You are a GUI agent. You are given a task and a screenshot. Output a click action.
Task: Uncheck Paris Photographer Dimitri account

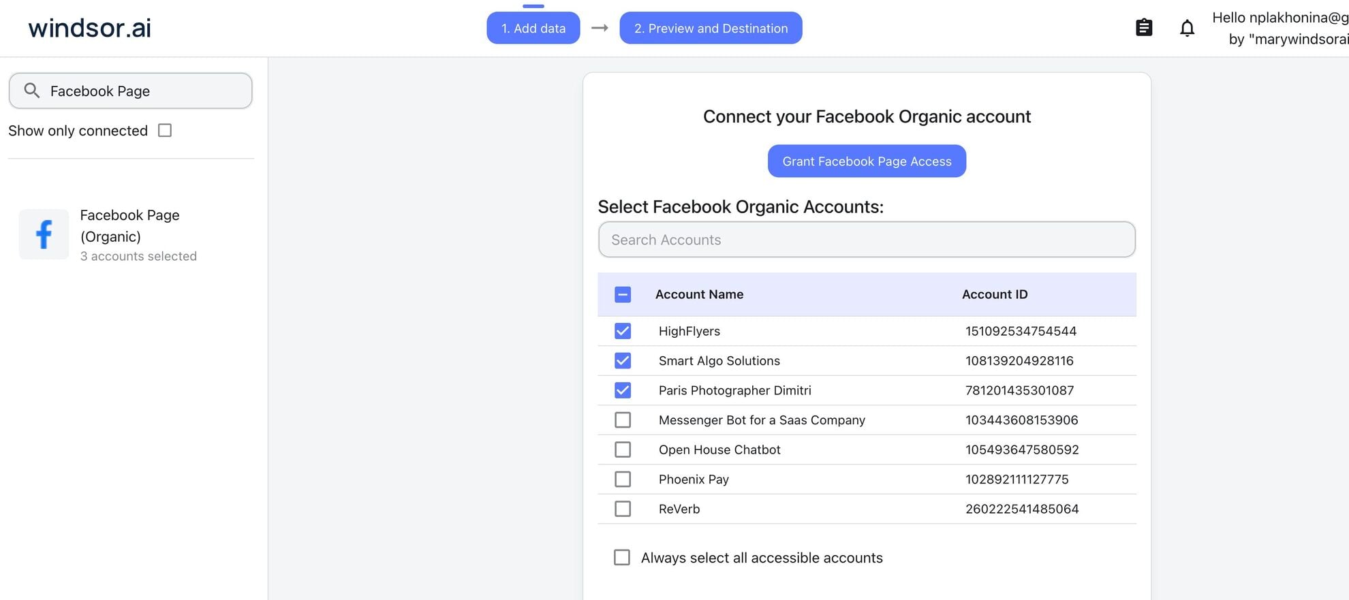pos(623,390)
